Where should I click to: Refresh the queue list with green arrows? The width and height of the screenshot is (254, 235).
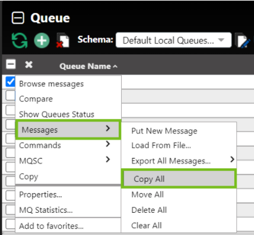tap(20, 41)
